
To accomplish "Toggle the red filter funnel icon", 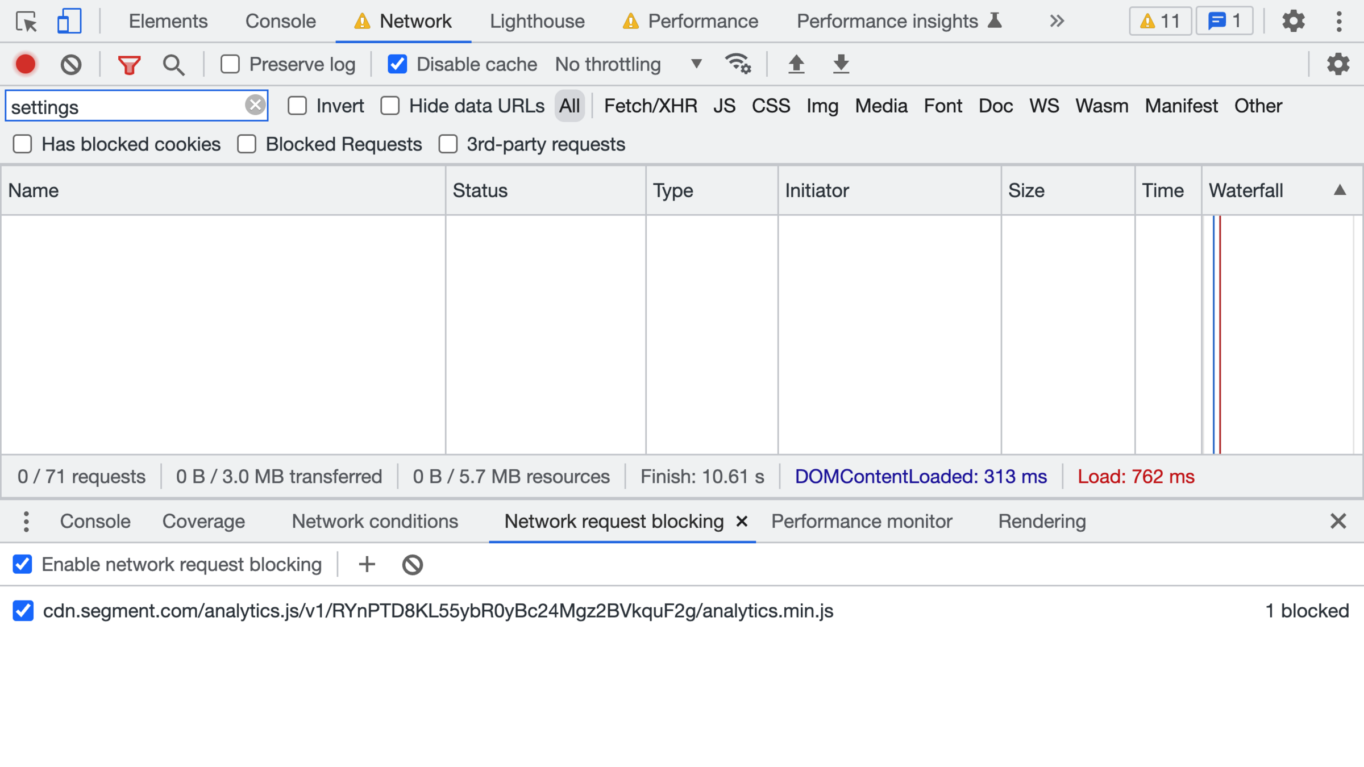I will click(129, 64).
